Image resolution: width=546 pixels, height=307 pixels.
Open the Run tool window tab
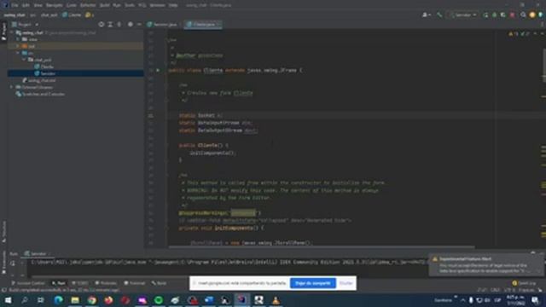(x=59, y=283)
